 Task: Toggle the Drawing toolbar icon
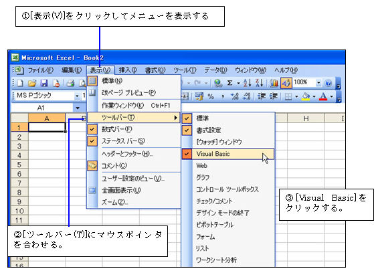tap(286, 83)
